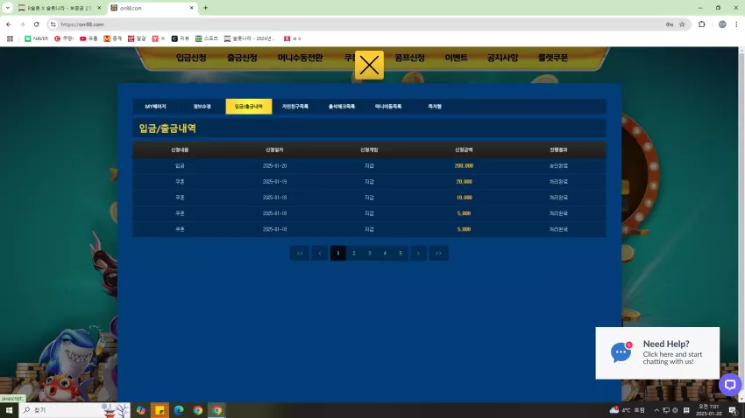Image resolution: width=745 pixels, height=418 pixels.
Task: Reload the current page
Action: tap(36, 24)
